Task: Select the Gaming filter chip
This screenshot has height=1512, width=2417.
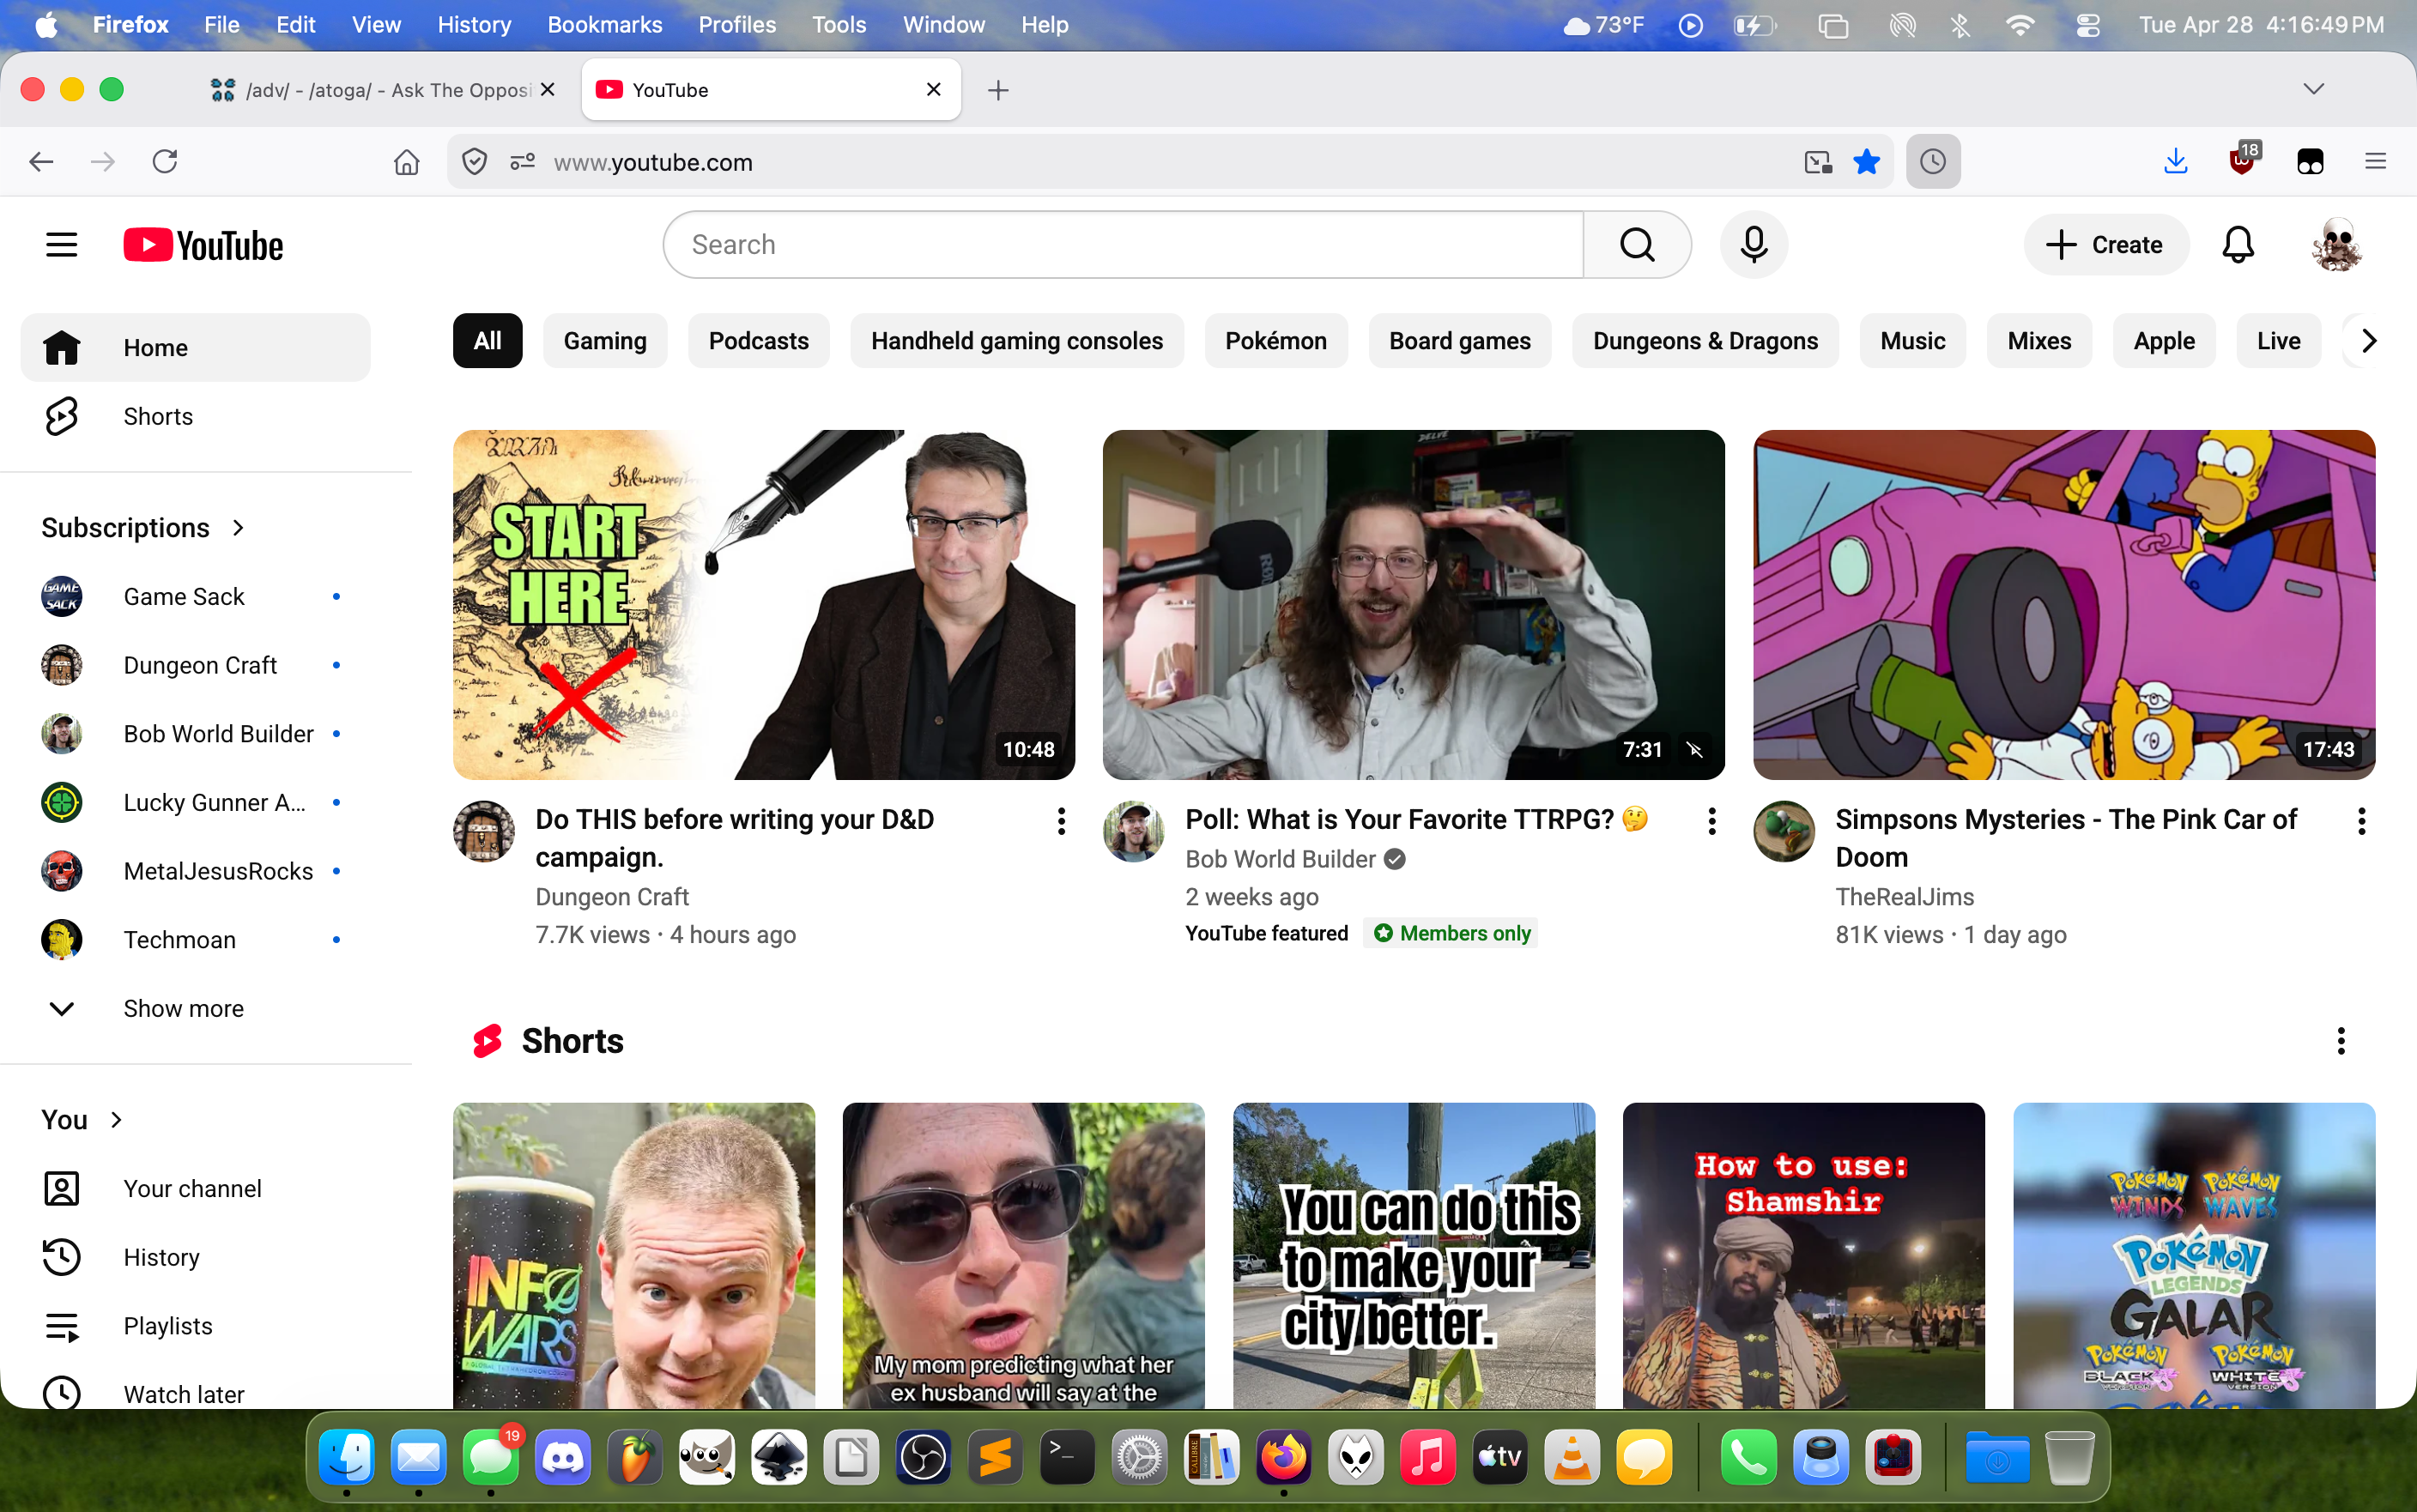Action: 604,341
